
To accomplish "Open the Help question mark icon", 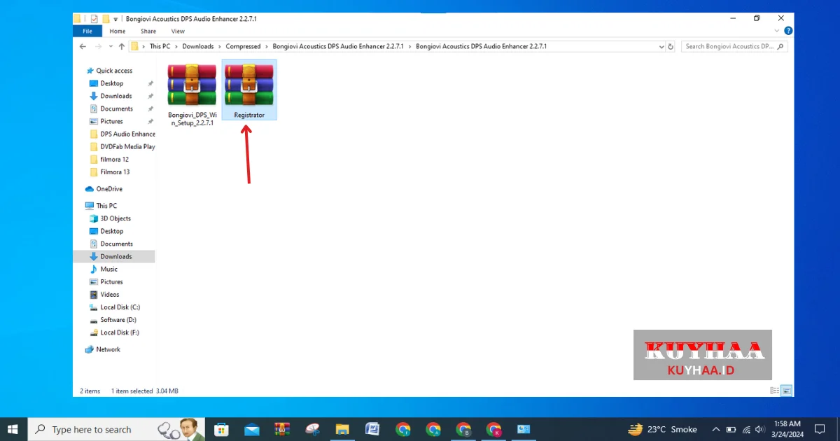I will 788,31.
